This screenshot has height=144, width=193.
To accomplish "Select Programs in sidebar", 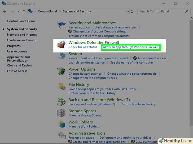I will (14, 46).
